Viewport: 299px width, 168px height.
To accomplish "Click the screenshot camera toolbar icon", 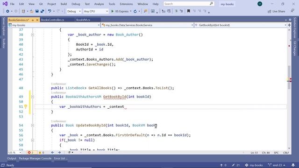I will [153, 11].
